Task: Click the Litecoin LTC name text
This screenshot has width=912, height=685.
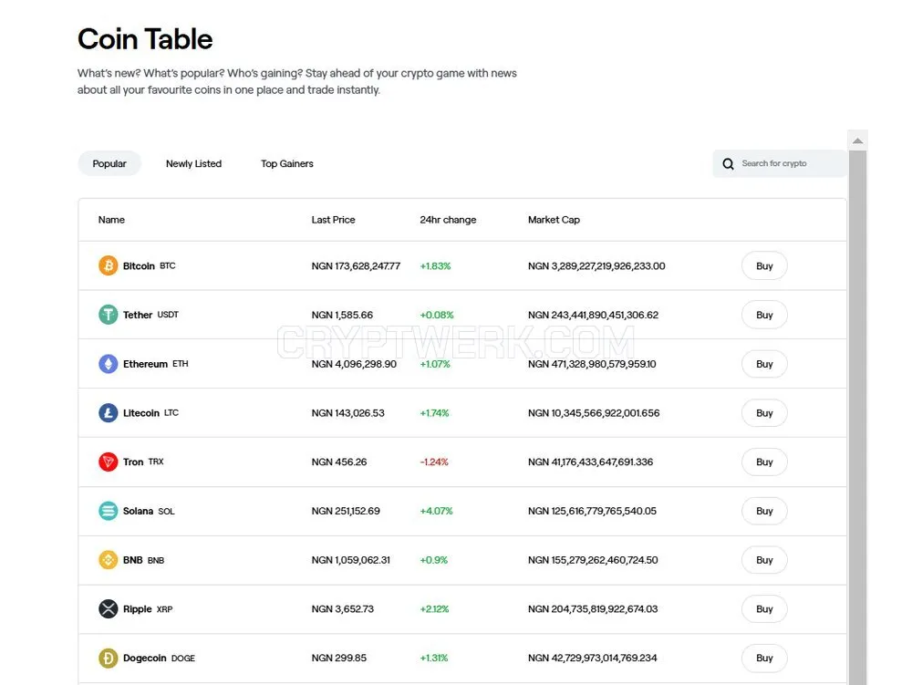Action: (150, 413)
